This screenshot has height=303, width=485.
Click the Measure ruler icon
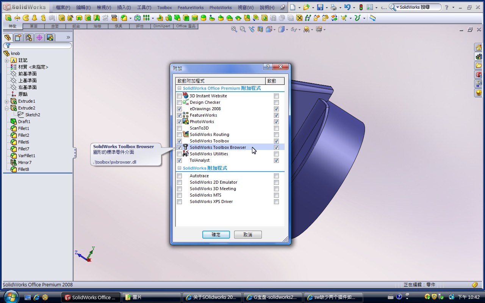373,18
